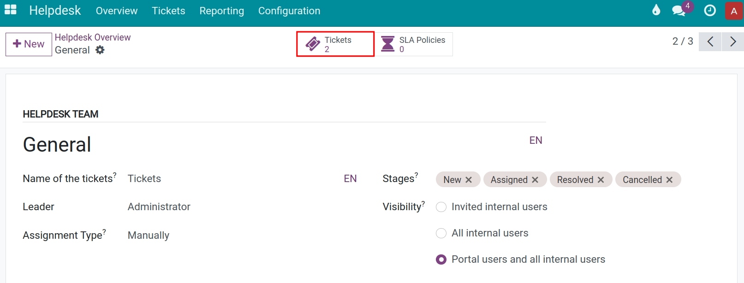Viewport: 744px width, 283px height.
Task: Edit the Name of the tickets field
Action: click(x=233, y=179)
